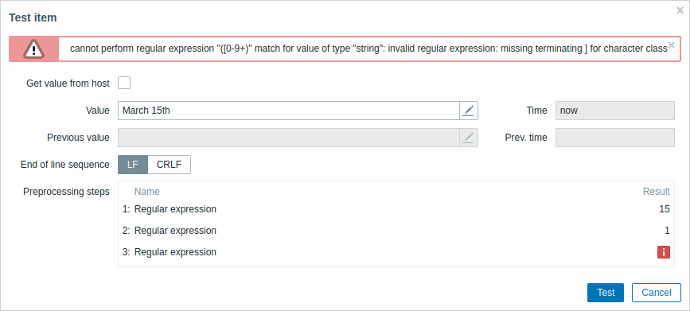Click the warning triangle icon in error banner
This screenshot has height=311, width=690.
tap(34, 49)
